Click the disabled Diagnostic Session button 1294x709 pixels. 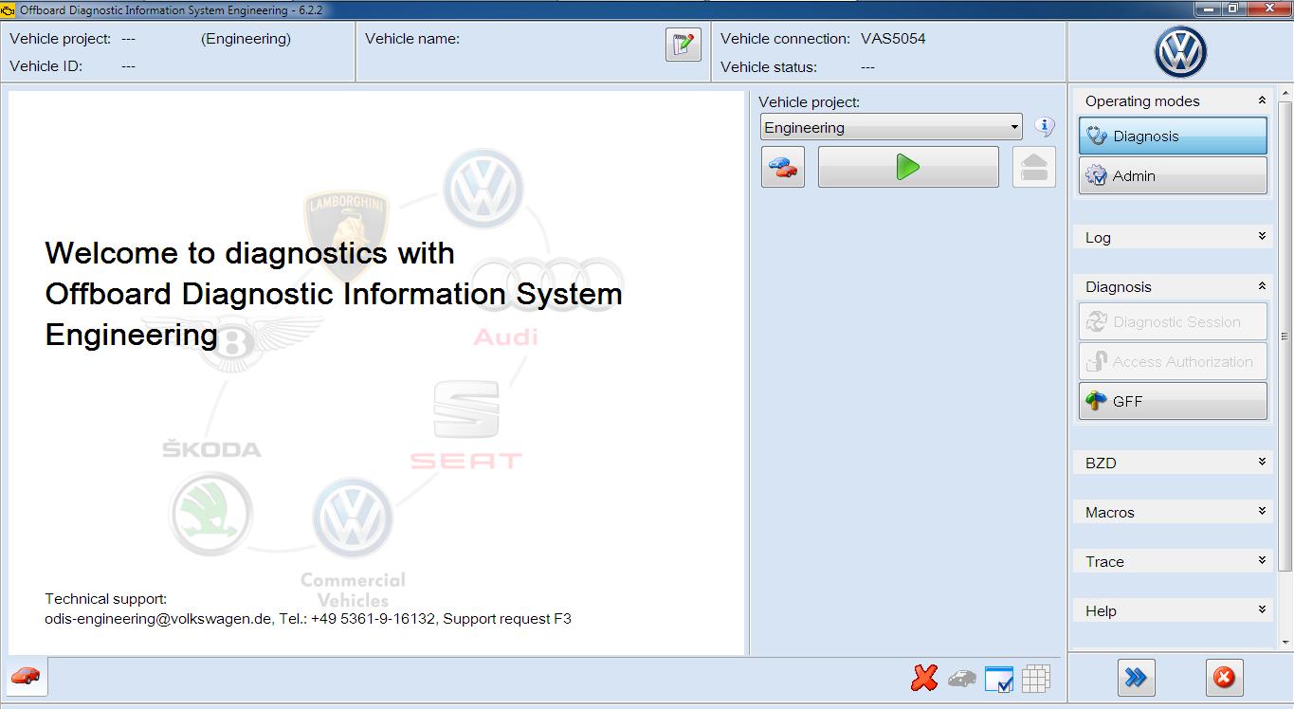tap(1173, 321)
